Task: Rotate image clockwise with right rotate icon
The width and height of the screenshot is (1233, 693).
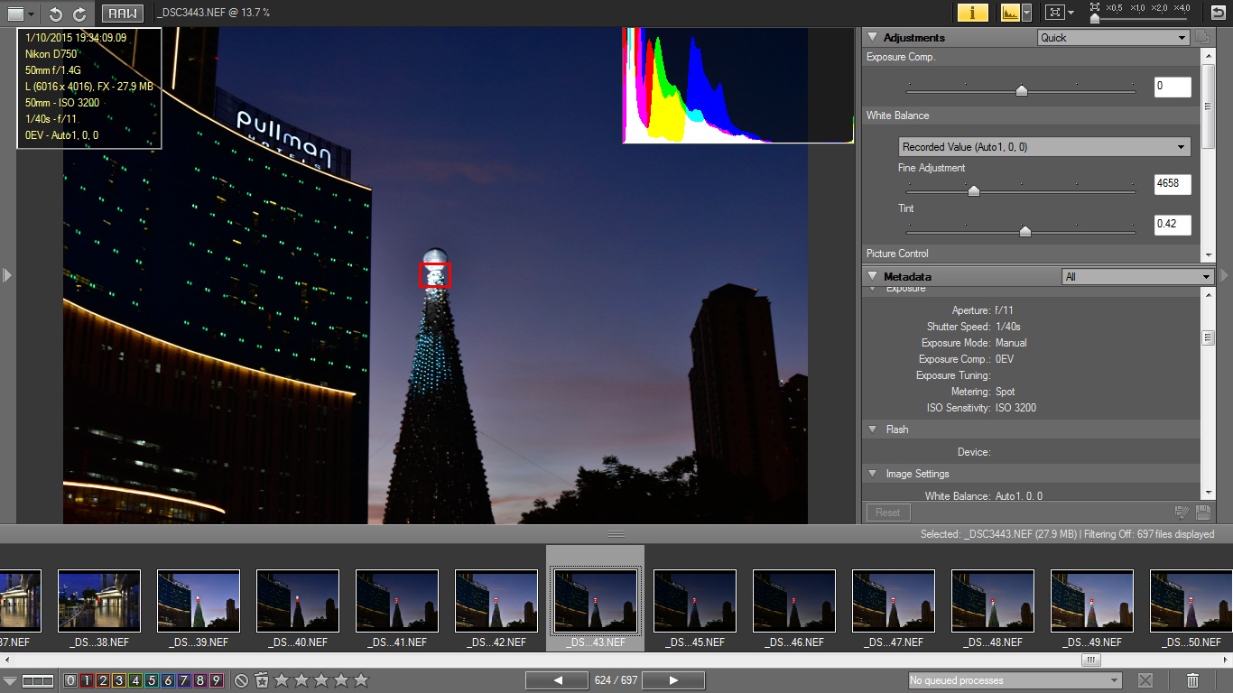Action: (79, 14)
